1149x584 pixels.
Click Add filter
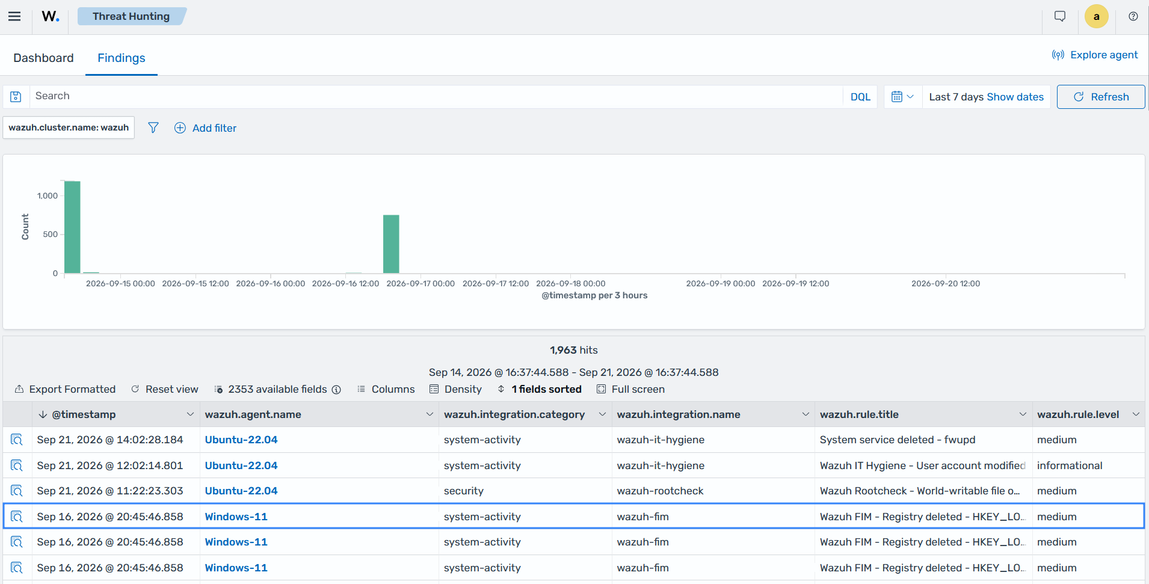coord(205,128)
